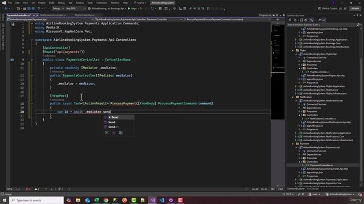Viewport: 364px width, 204px height.
Task: Collapse the Flight solution folder
Action: point(293,50)
